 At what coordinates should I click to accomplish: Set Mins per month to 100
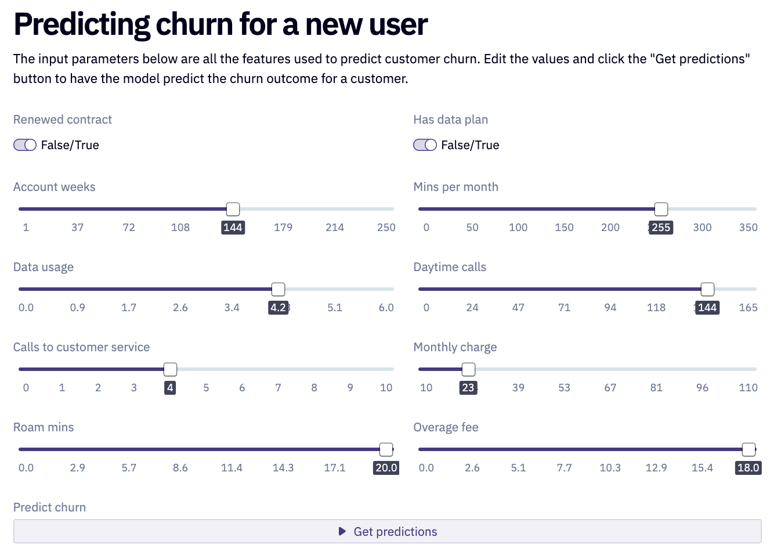(x=518, y=209)
